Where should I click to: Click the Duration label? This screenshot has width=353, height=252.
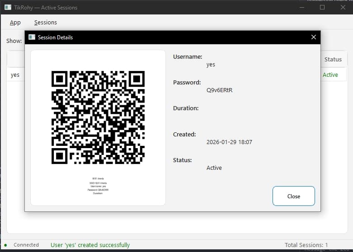tap(186, 108)
